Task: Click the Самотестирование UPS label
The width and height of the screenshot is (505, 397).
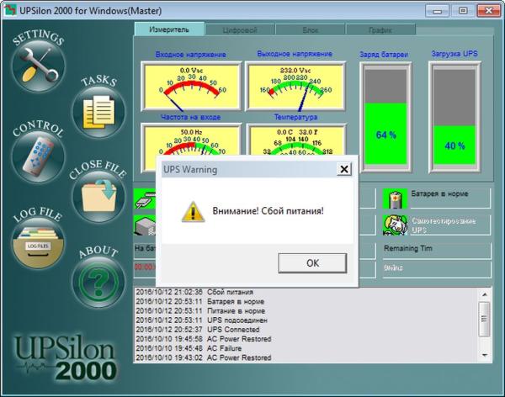Action: tap(444, 225)
